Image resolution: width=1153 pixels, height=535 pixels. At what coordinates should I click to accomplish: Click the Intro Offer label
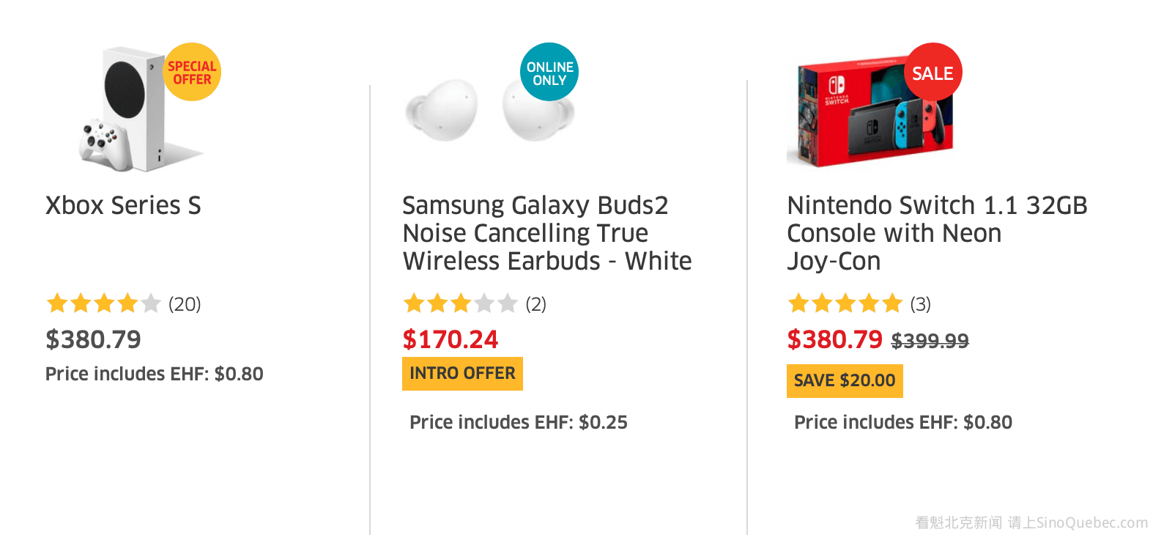(x=462, y=374)
